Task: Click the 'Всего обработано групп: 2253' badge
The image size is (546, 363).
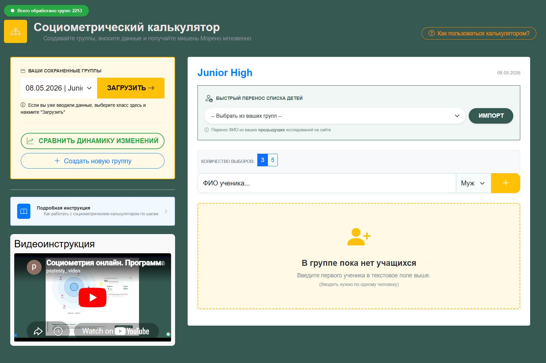Action: click(46, 11)
